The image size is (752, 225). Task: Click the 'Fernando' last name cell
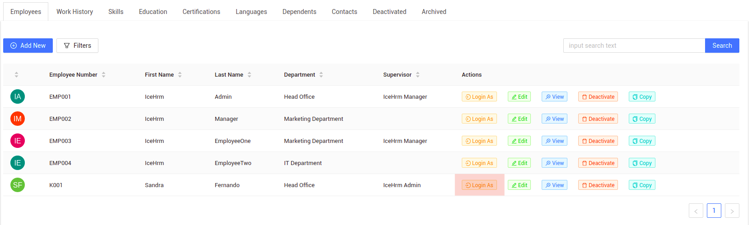pos(227,185)
